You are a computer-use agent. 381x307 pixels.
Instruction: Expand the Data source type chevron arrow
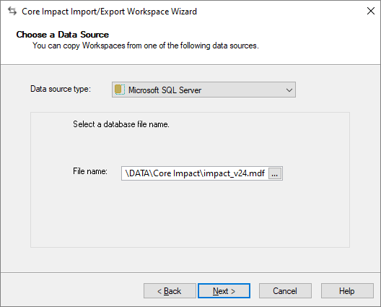coord(289,90)
